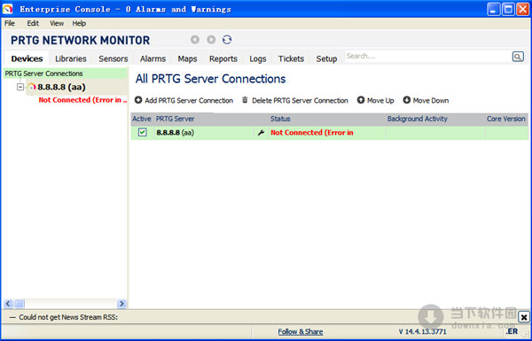Open the File menu
The width and height of the screenshot is (532, 341).
(10, 23)
